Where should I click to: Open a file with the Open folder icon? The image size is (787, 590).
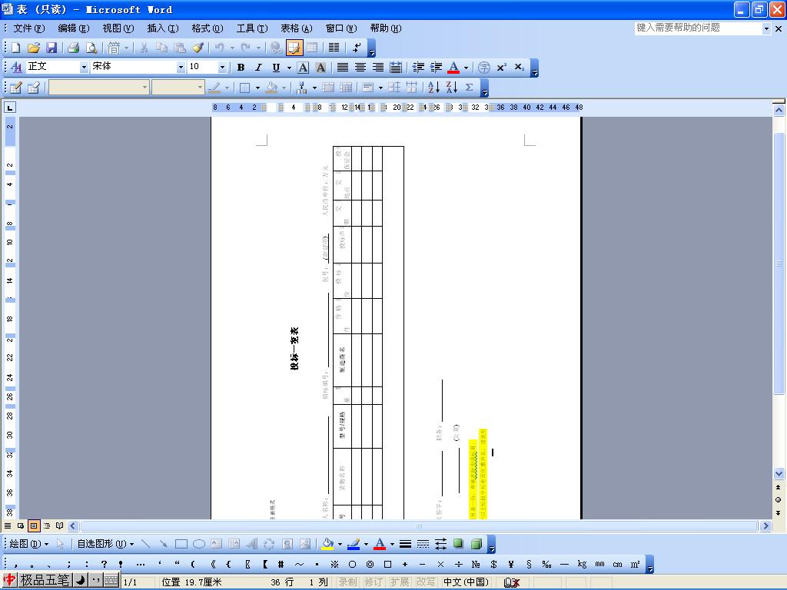34,48
